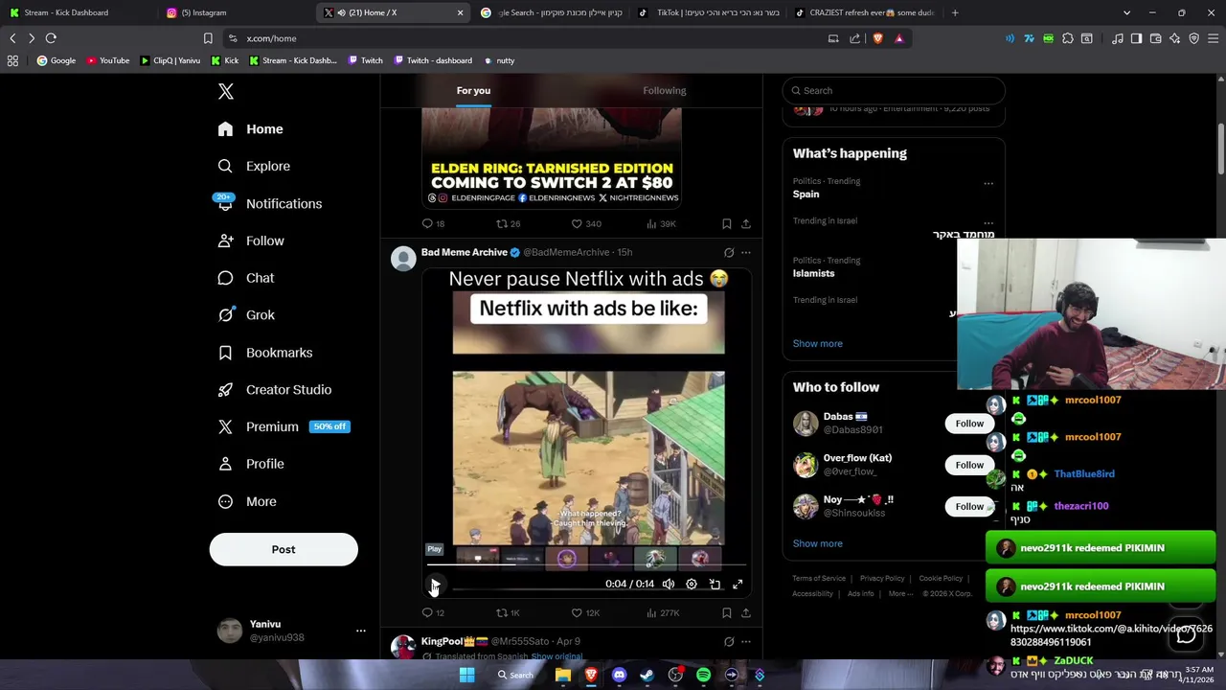Open Brave Wallet icon in toolbar

(x=1156, y=38)
